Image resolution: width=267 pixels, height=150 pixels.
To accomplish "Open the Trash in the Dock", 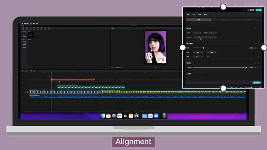I will coord(164,116).
